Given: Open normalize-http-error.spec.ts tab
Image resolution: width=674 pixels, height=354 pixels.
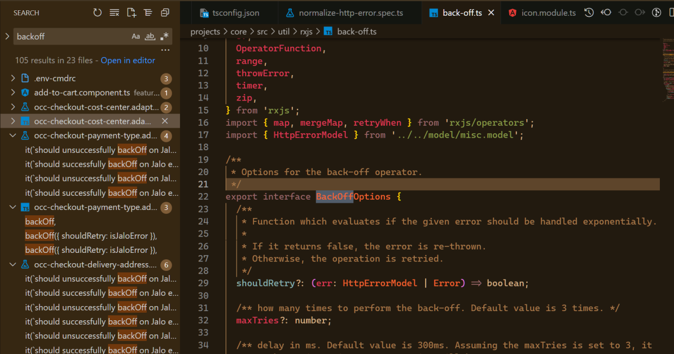Looking at the screenshot, I should (x=345, y=13).
